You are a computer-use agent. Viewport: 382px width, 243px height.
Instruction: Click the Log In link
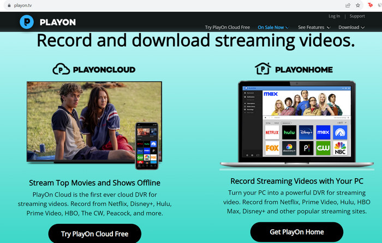coord(335,16)
